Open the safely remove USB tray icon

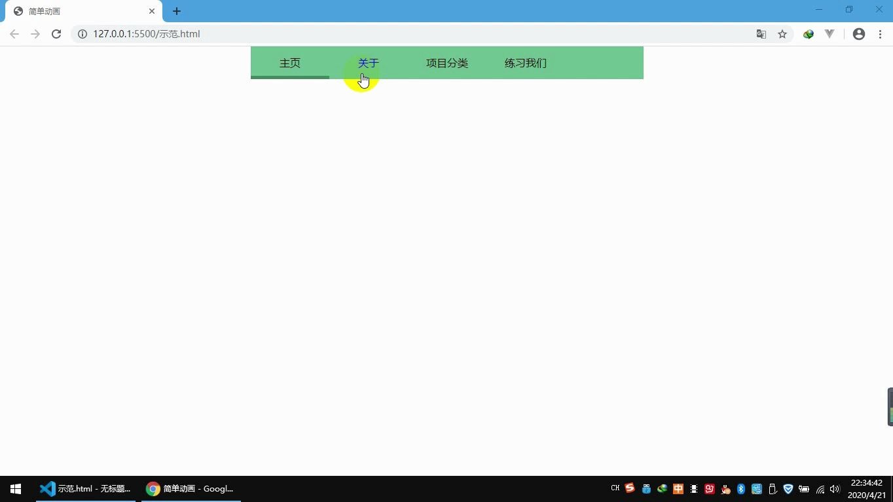pos(773,489)
